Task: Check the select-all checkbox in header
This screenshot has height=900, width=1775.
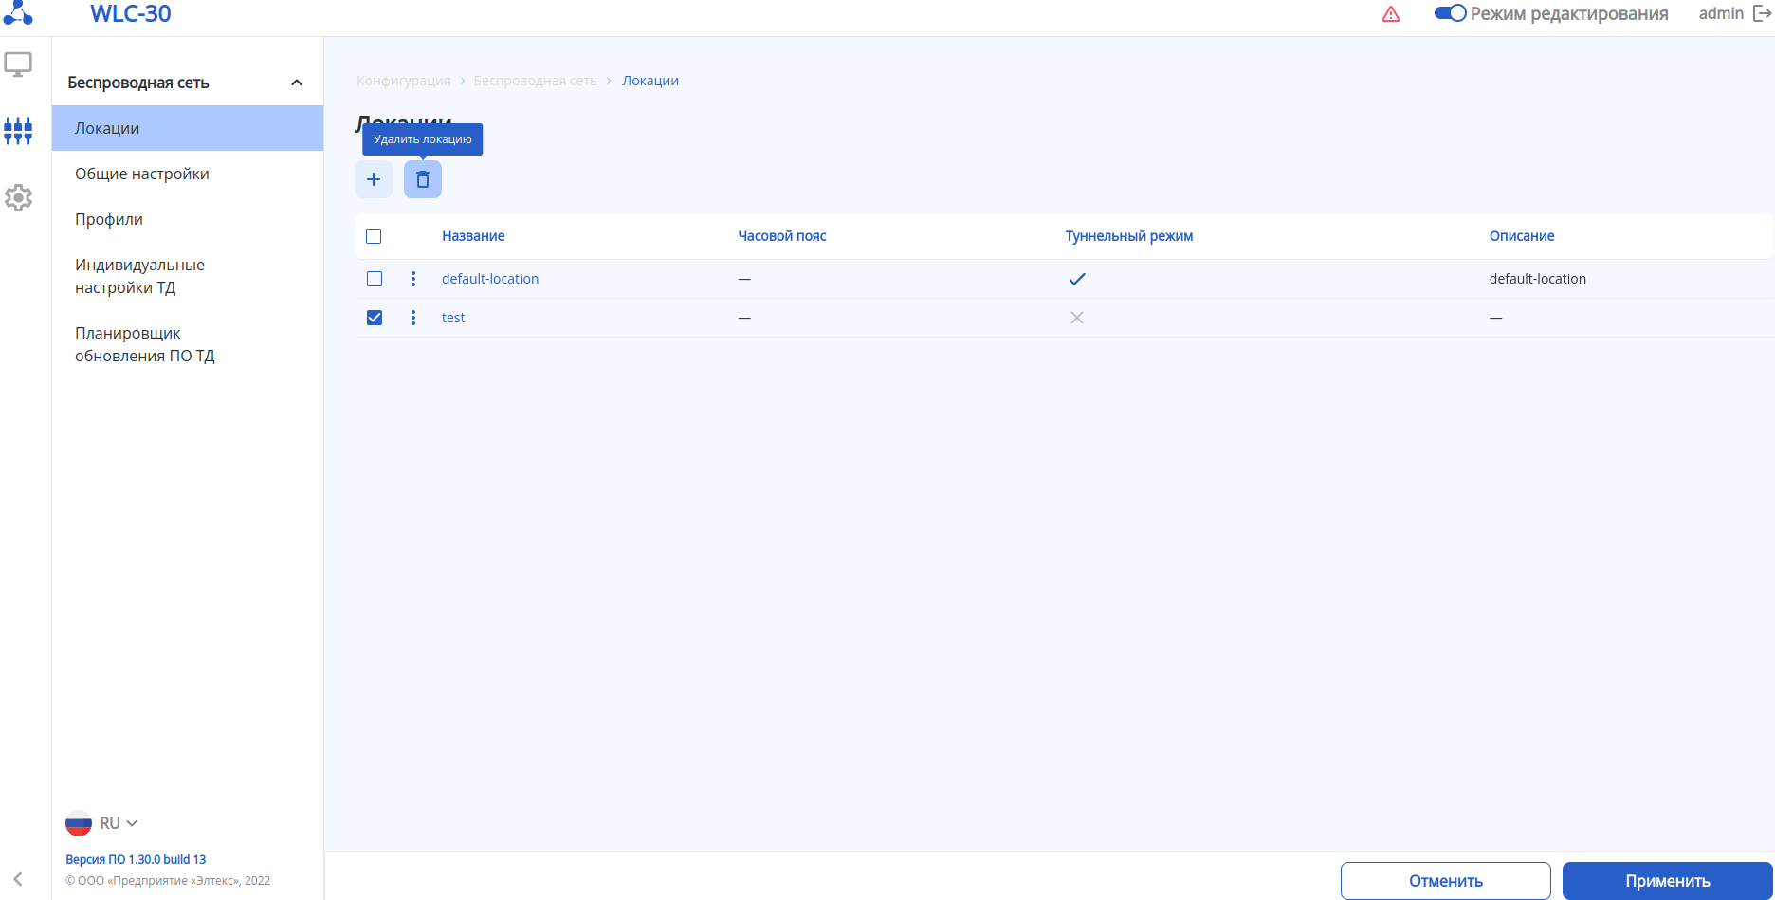Action: (x=374, y=236)
